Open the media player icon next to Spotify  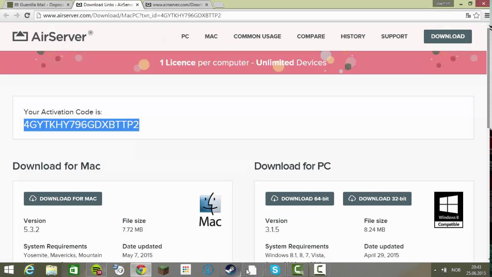pyautogui.click(x=119, y=270)
